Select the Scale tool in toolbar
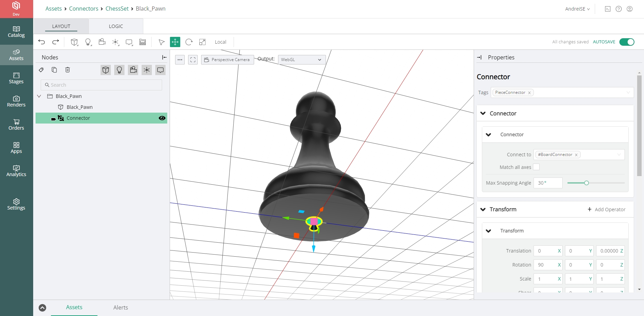644x316 pixels. pyautogui.click(x=202, y=42)
